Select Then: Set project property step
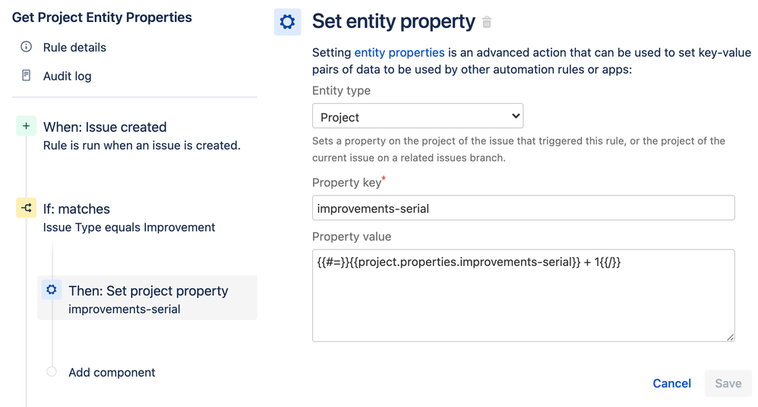This screenshot has height=407, width=758. pyautogui.click(x=148, y=291)
